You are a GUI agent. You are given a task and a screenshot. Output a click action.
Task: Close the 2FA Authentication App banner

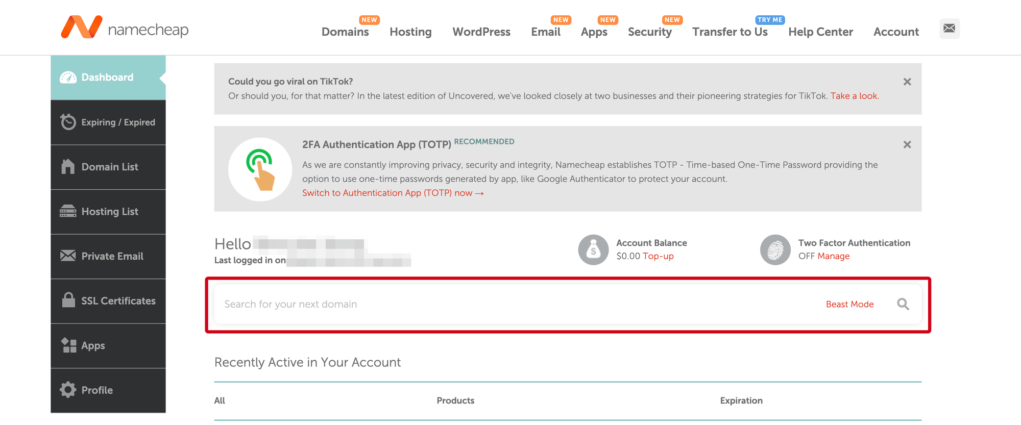907,145
